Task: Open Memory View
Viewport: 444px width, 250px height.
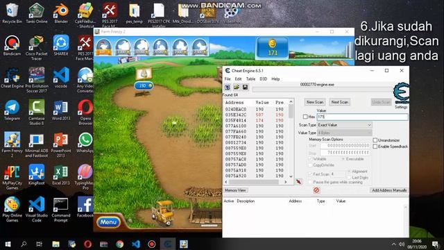Action: [235, 190]
